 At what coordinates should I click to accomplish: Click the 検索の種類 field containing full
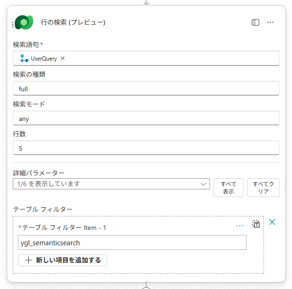coord(146,88)
